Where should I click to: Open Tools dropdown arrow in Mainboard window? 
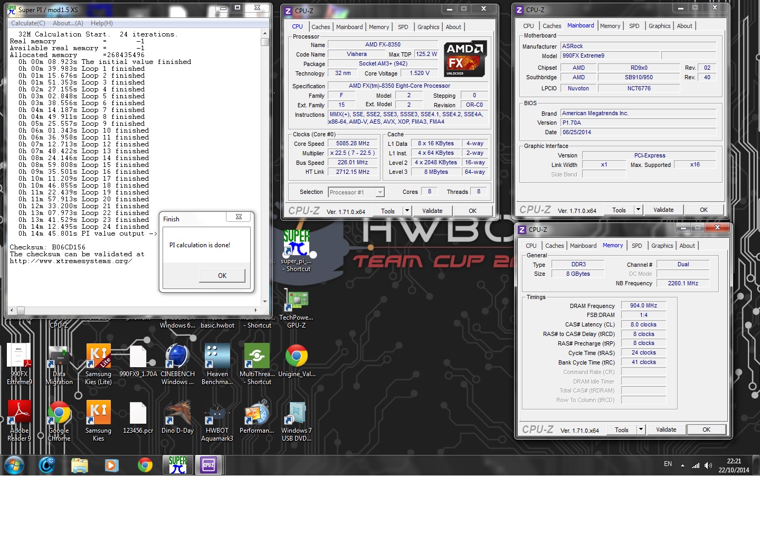[638, 210]
